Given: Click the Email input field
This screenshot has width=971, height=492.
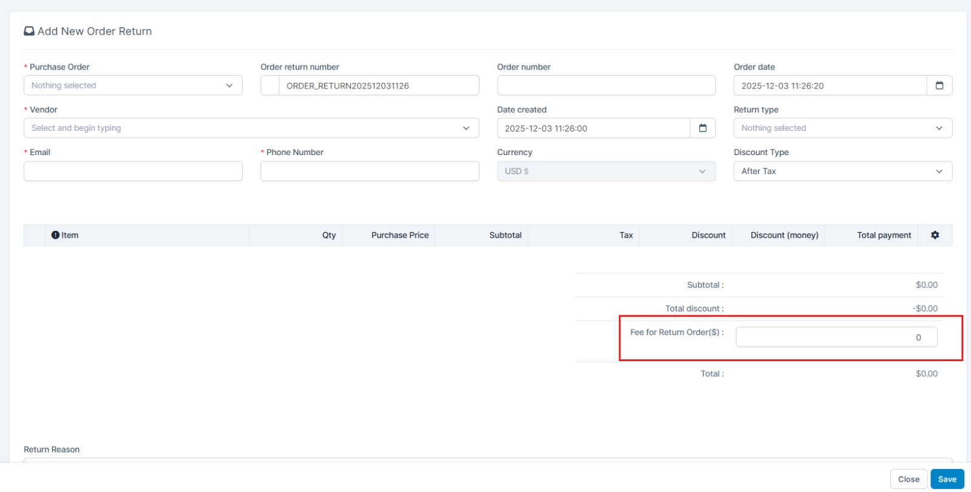Looking at the screenshot, I should tap(133, 171).
